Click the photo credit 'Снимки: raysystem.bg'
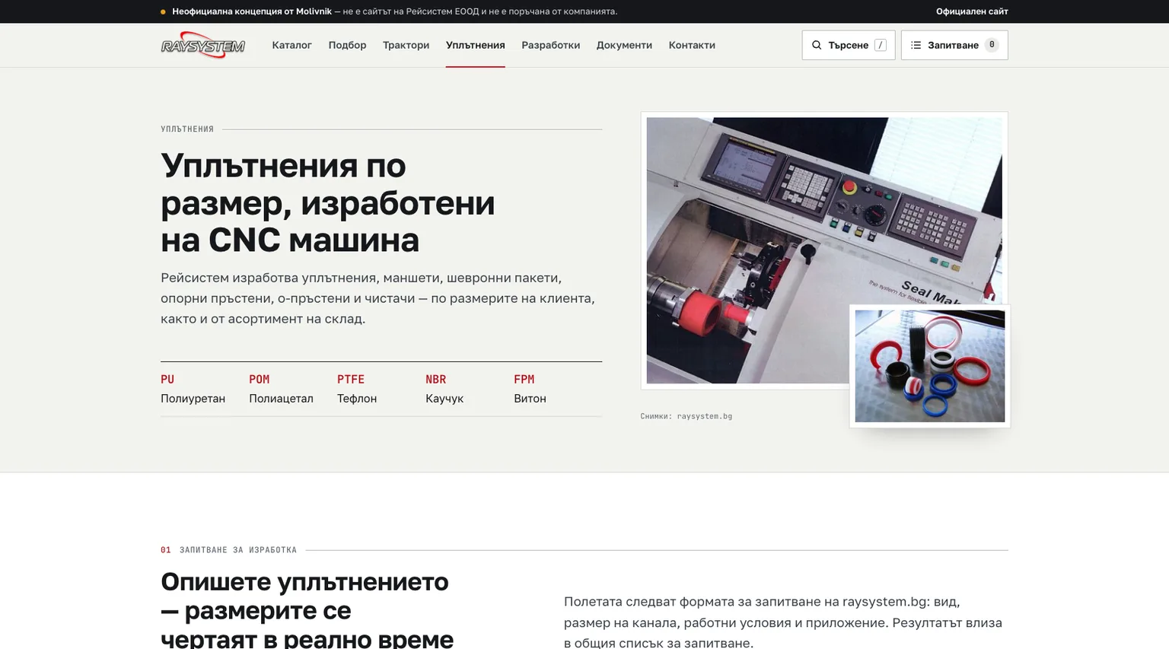1169x649 pixels. click(686, 416)
